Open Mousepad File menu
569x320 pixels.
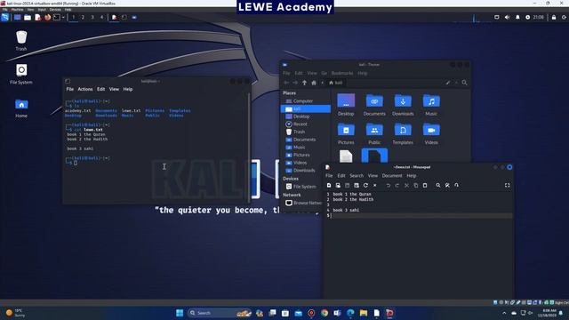pos(329,176)
